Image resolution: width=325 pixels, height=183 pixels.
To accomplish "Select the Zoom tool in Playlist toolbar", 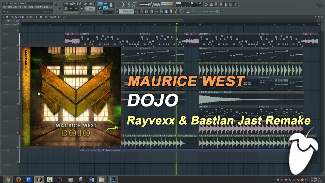I will point(37,17).
